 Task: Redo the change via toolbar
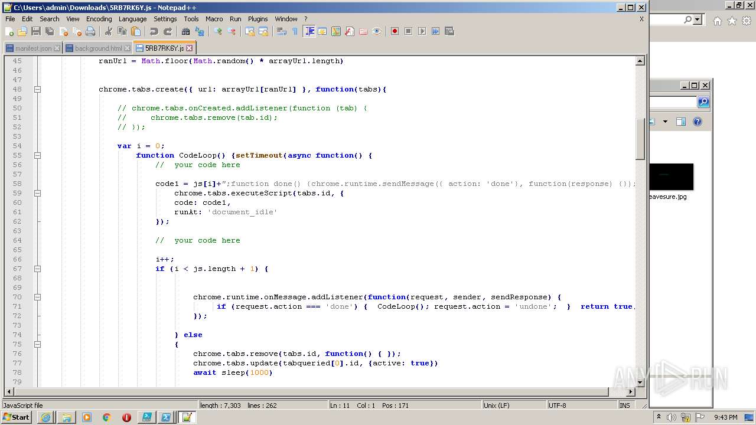coord(168,31)
